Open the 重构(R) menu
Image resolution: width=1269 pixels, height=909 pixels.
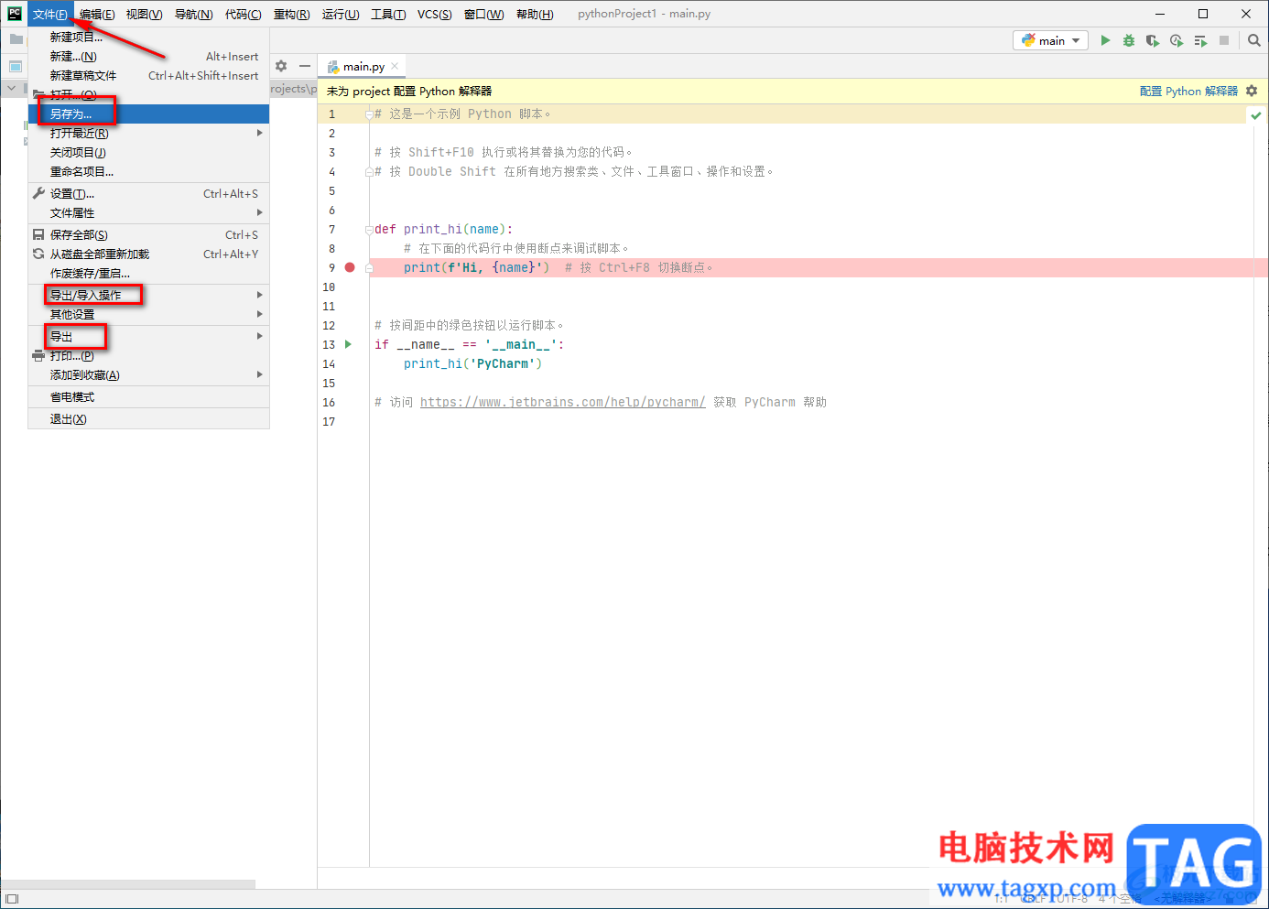(x=291, y=14)
